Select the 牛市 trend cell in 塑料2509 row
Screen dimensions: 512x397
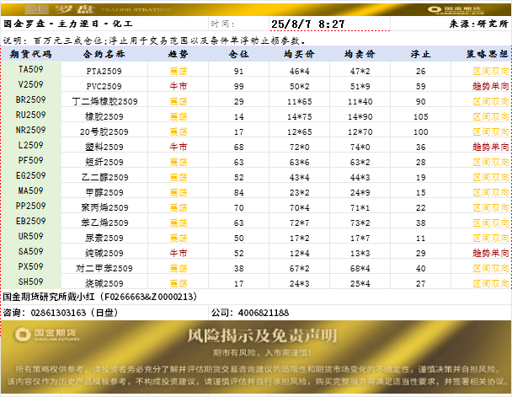tap(179, 147)
